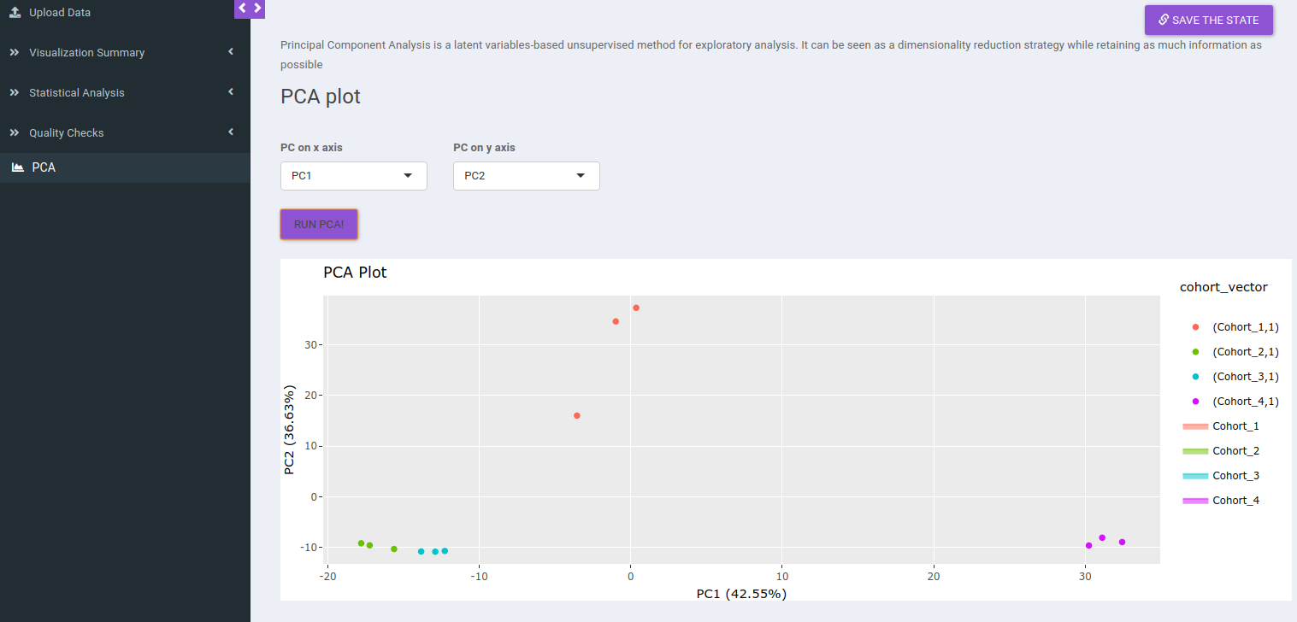The height and width of the screenshot is (622, 1297).
Task: Toggle Cohort_2 ellipse legend entry
Action: 1221,451
